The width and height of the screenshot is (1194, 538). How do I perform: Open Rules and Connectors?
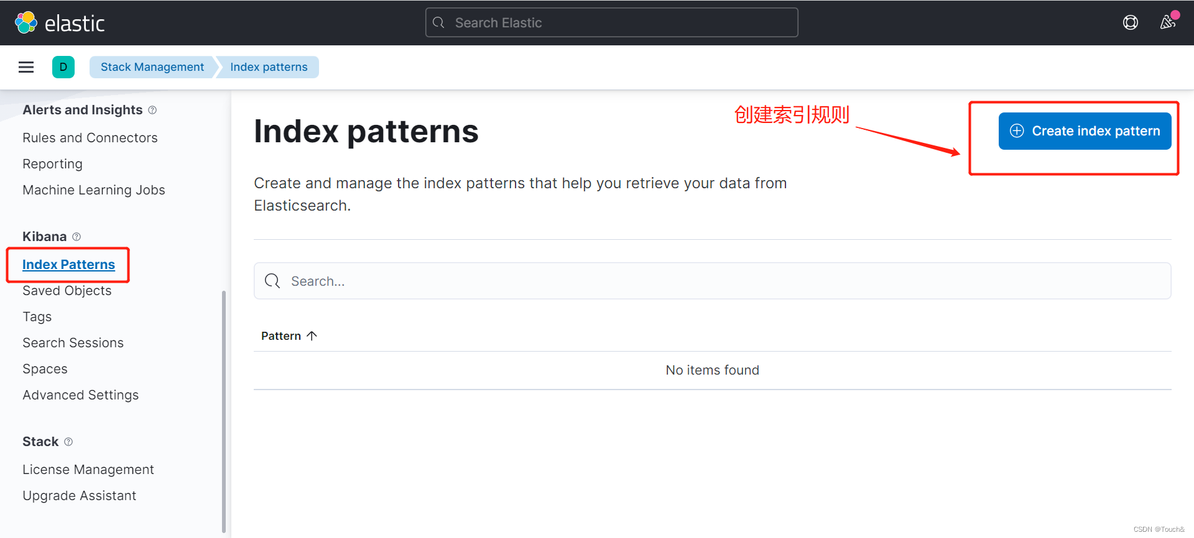[x=90, y=138]
